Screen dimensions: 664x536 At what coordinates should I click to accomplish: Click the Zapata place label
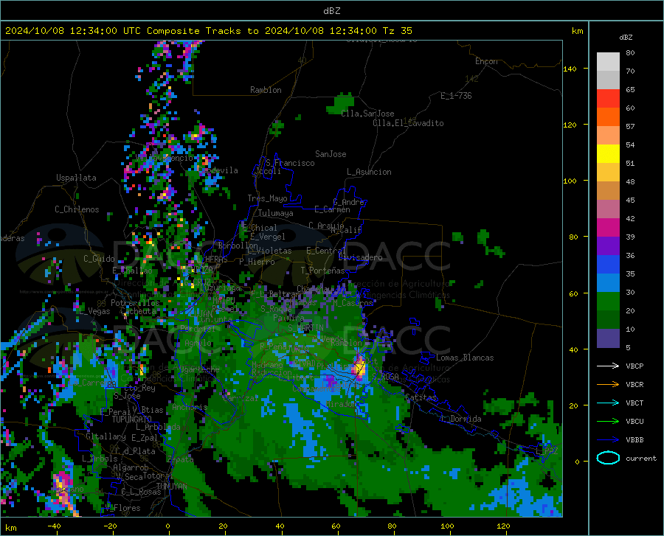[x=181, y=459]
